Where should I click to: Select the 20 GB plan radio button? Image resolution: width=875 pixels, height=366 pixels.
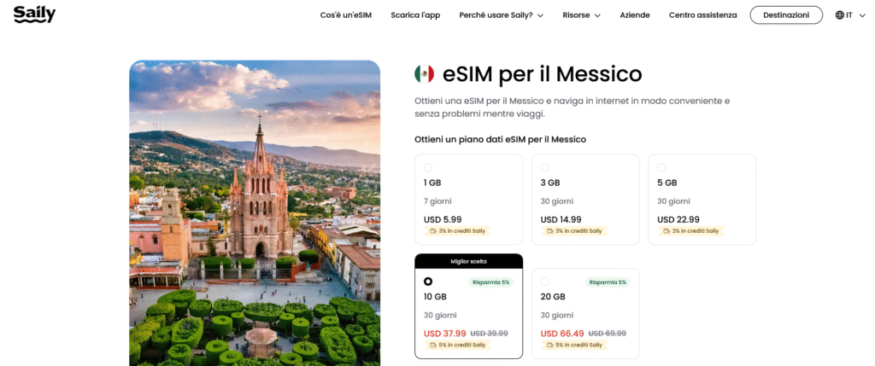coord(545,282)
